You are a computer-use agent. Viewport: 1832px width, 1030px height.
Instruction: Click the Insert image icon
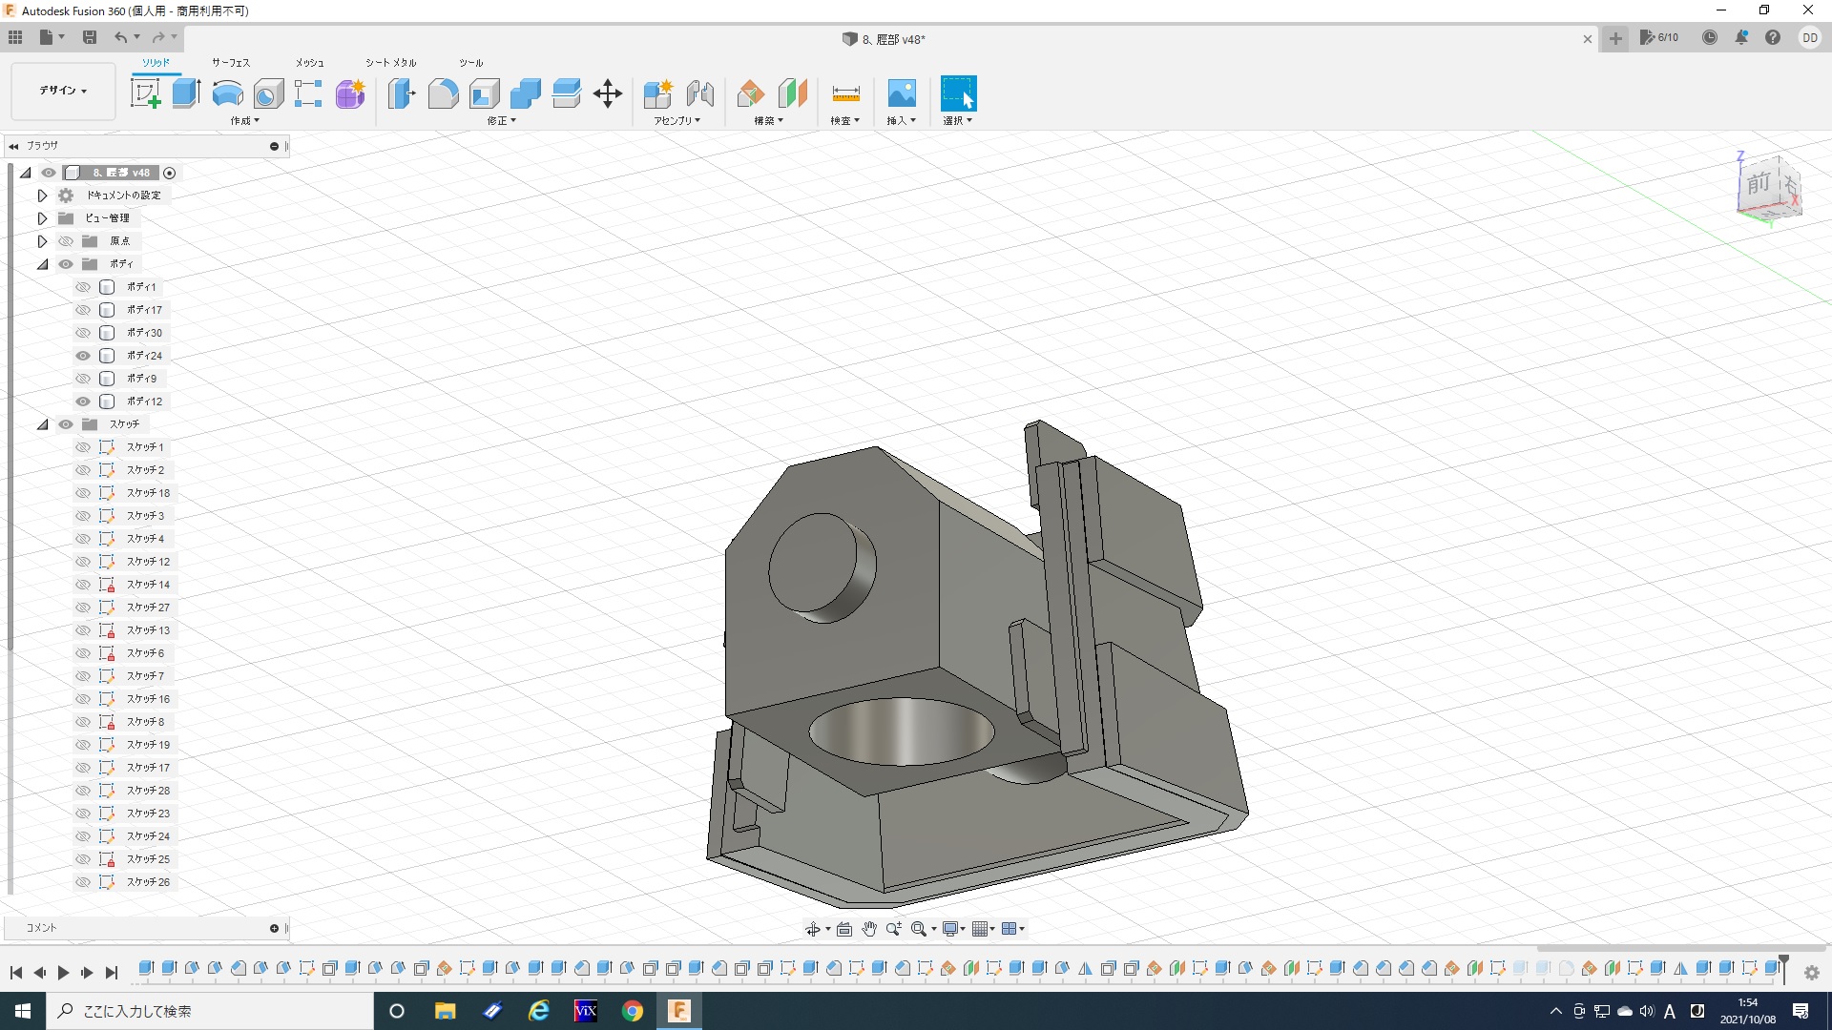901,93
